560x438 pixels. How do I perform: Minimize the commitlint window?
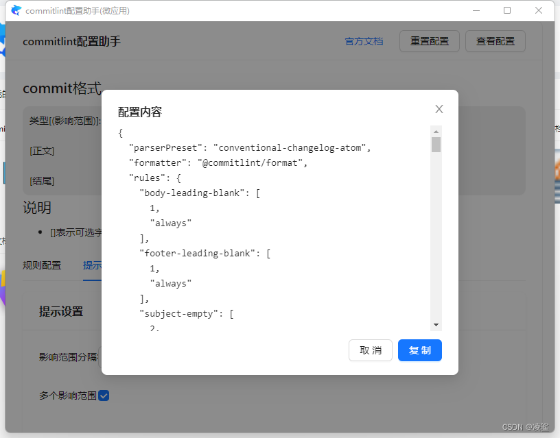pyautogui.click(x=476, y=10)
